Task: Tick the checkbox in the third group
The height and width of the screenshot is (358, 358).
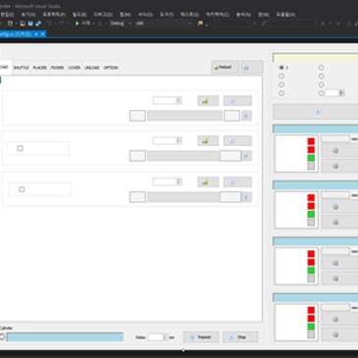Action: click(22, 189)
